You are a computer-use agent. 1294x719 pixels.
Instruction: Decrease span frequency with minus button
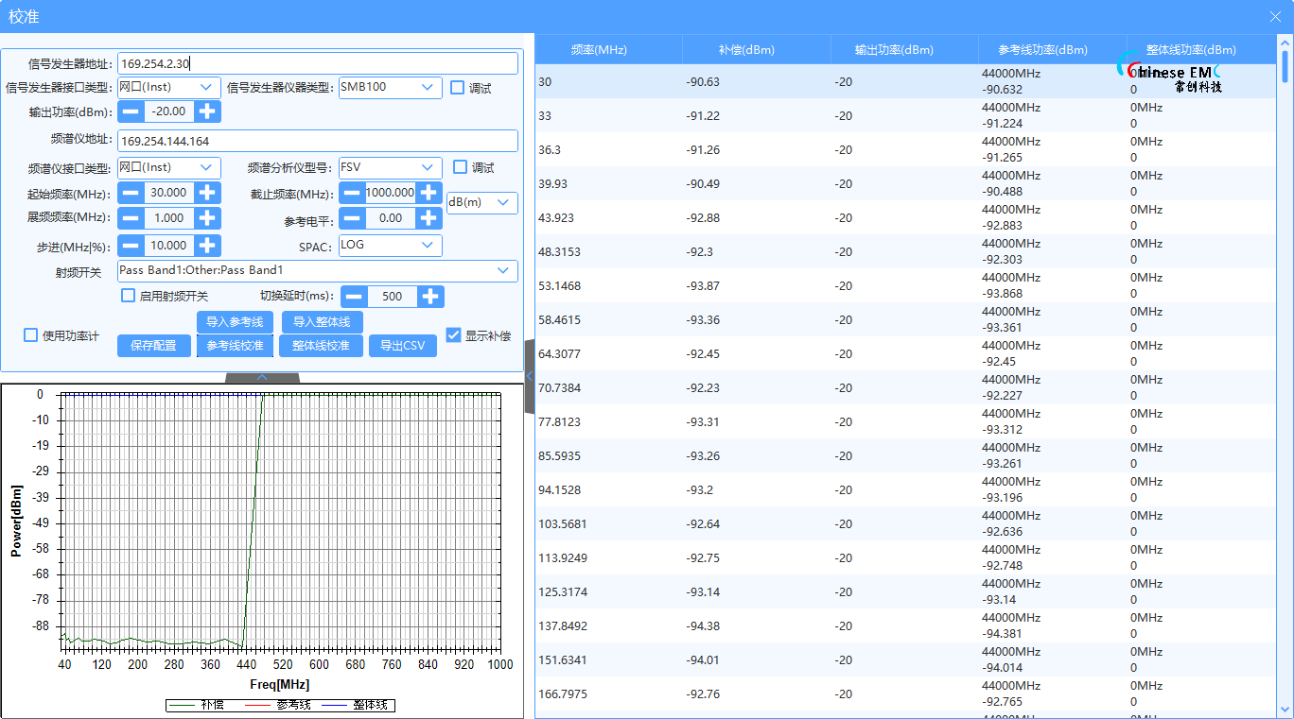(x=131, y=218)
